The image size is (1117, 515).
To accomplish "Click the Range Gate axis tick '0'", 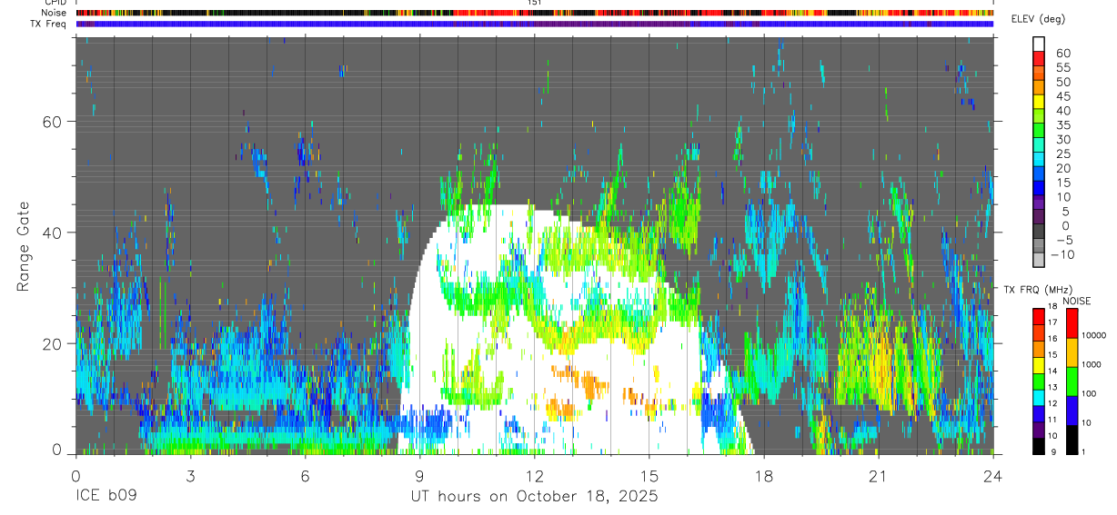I will (56, 450).
